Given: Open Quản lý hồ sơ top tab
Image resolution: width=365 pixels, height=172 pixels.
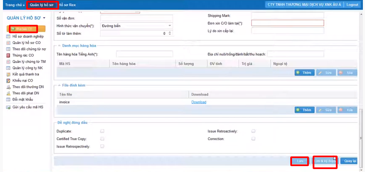Looking at the screenshot, I should coord(42,5).
